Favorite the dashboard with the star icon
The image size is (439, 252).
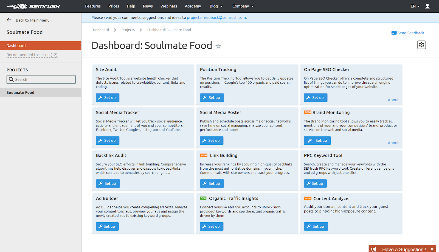(x=218, y=46)
